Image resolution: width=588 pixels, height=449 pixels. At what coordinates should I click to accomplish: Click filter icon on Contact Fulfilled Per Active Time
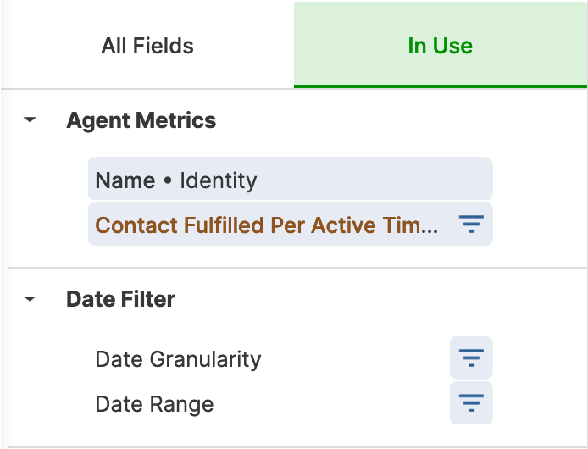coord(471,224)
